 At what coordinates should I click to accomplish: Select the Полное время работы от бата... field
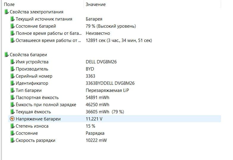49,33
